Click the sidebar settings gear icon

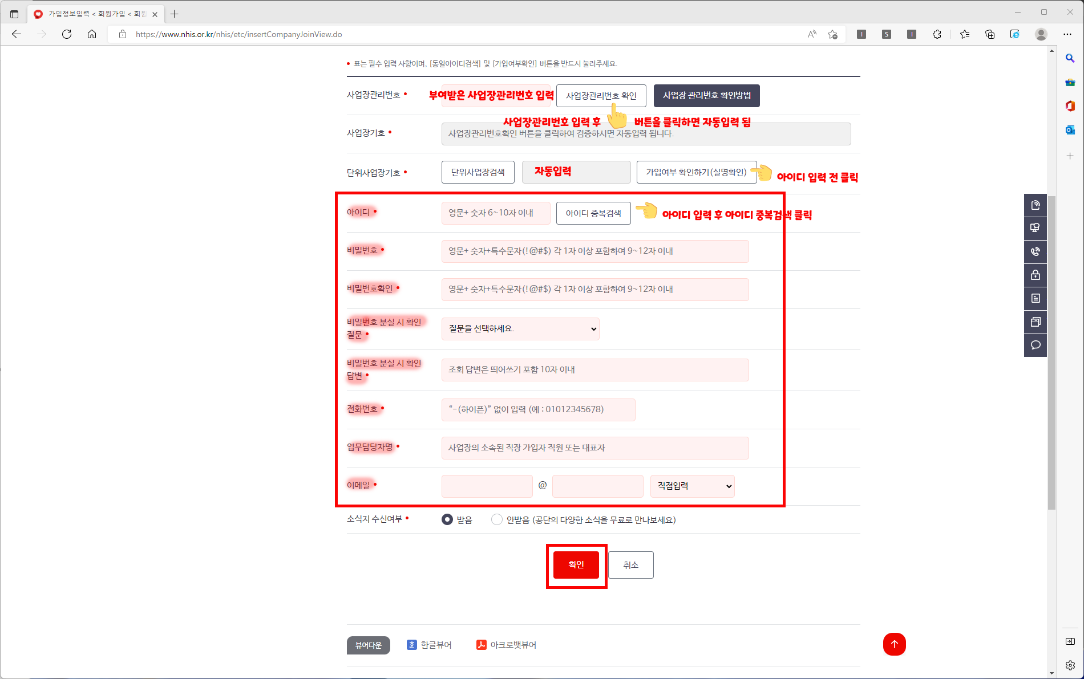tap(1070, 665)
